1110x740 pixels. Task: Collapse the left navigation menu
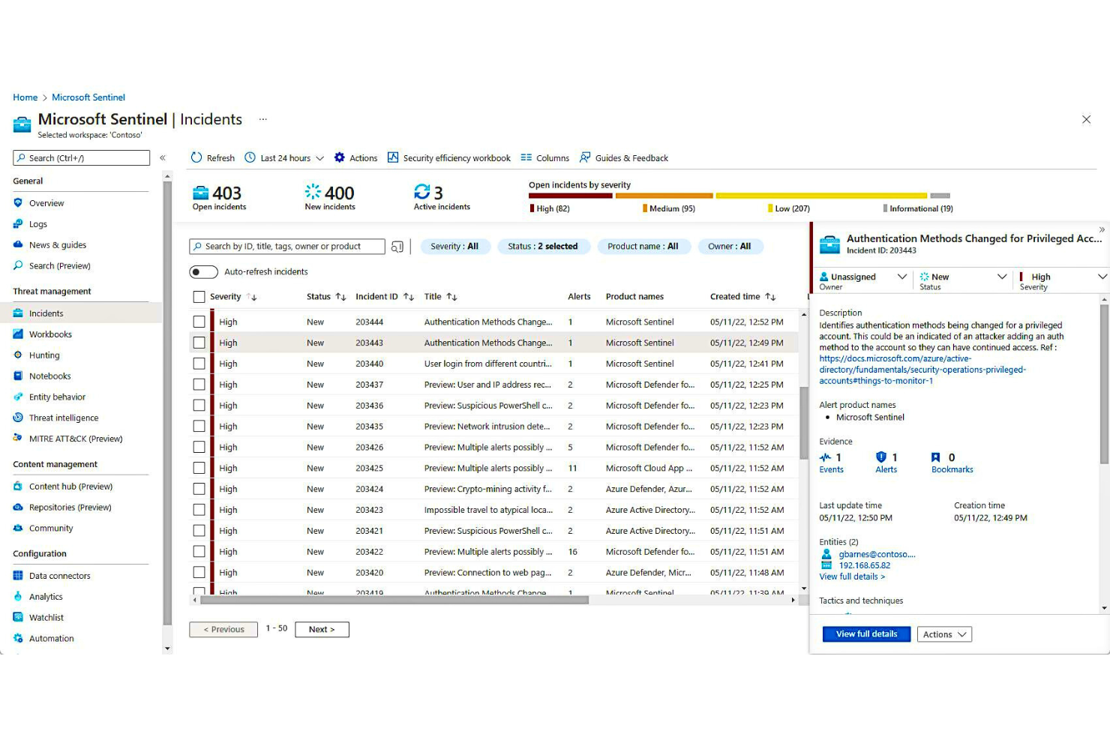(x=163, y=157)
